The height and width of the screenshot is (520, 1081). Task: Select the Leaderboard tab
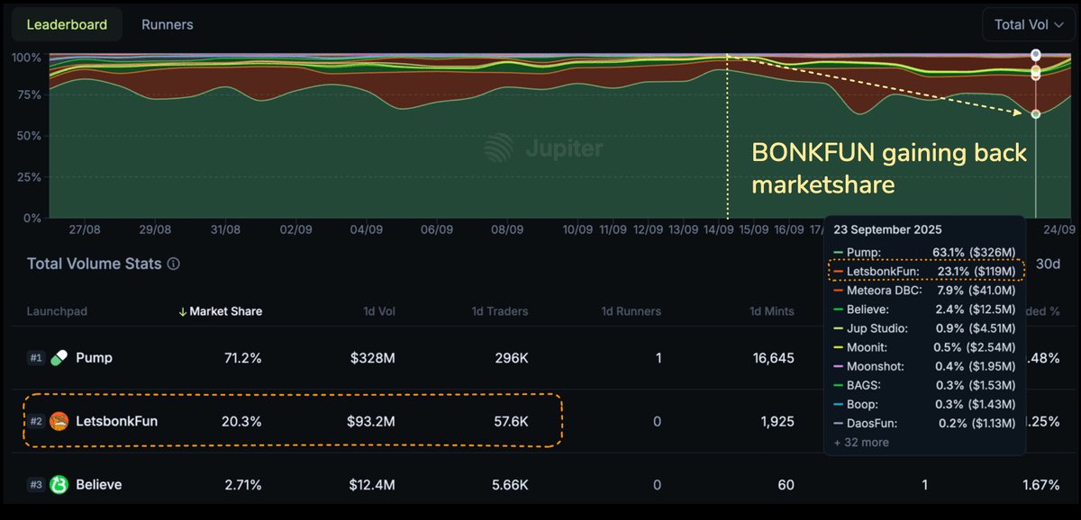[x=67, y=25]
